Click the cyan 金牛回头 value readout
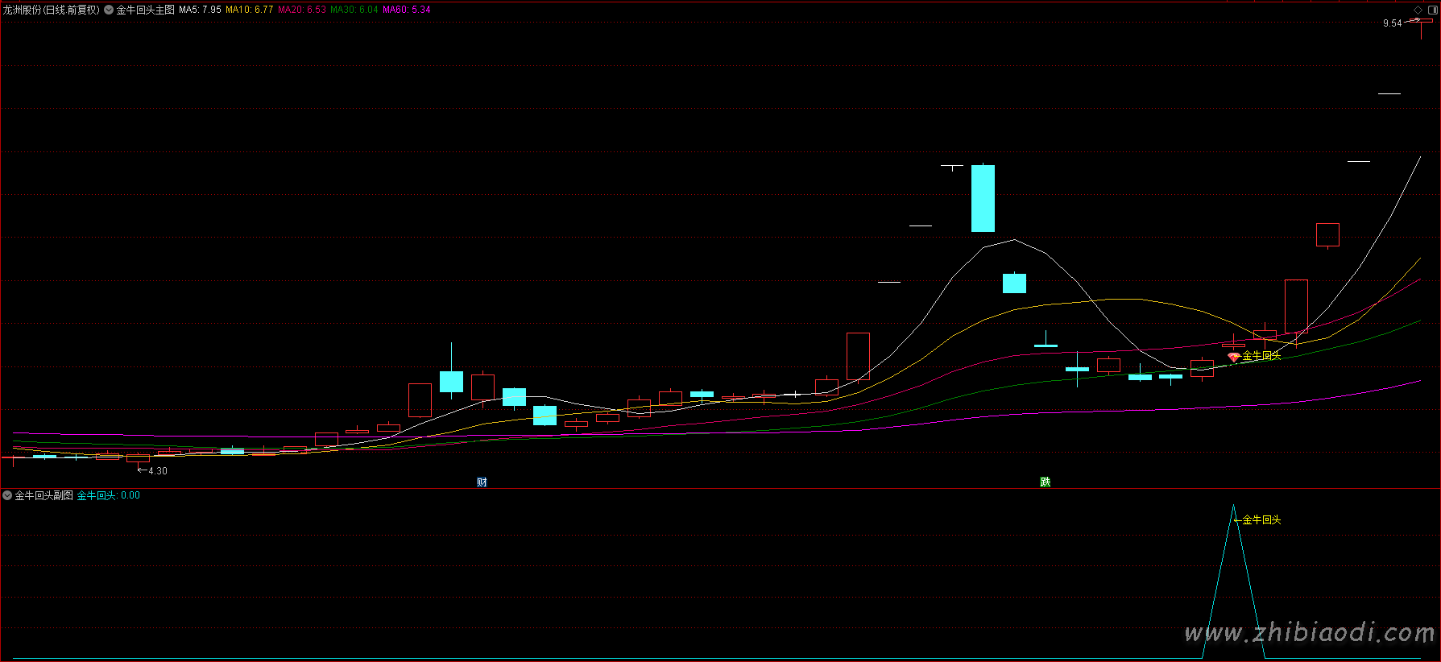 [108, 495]
